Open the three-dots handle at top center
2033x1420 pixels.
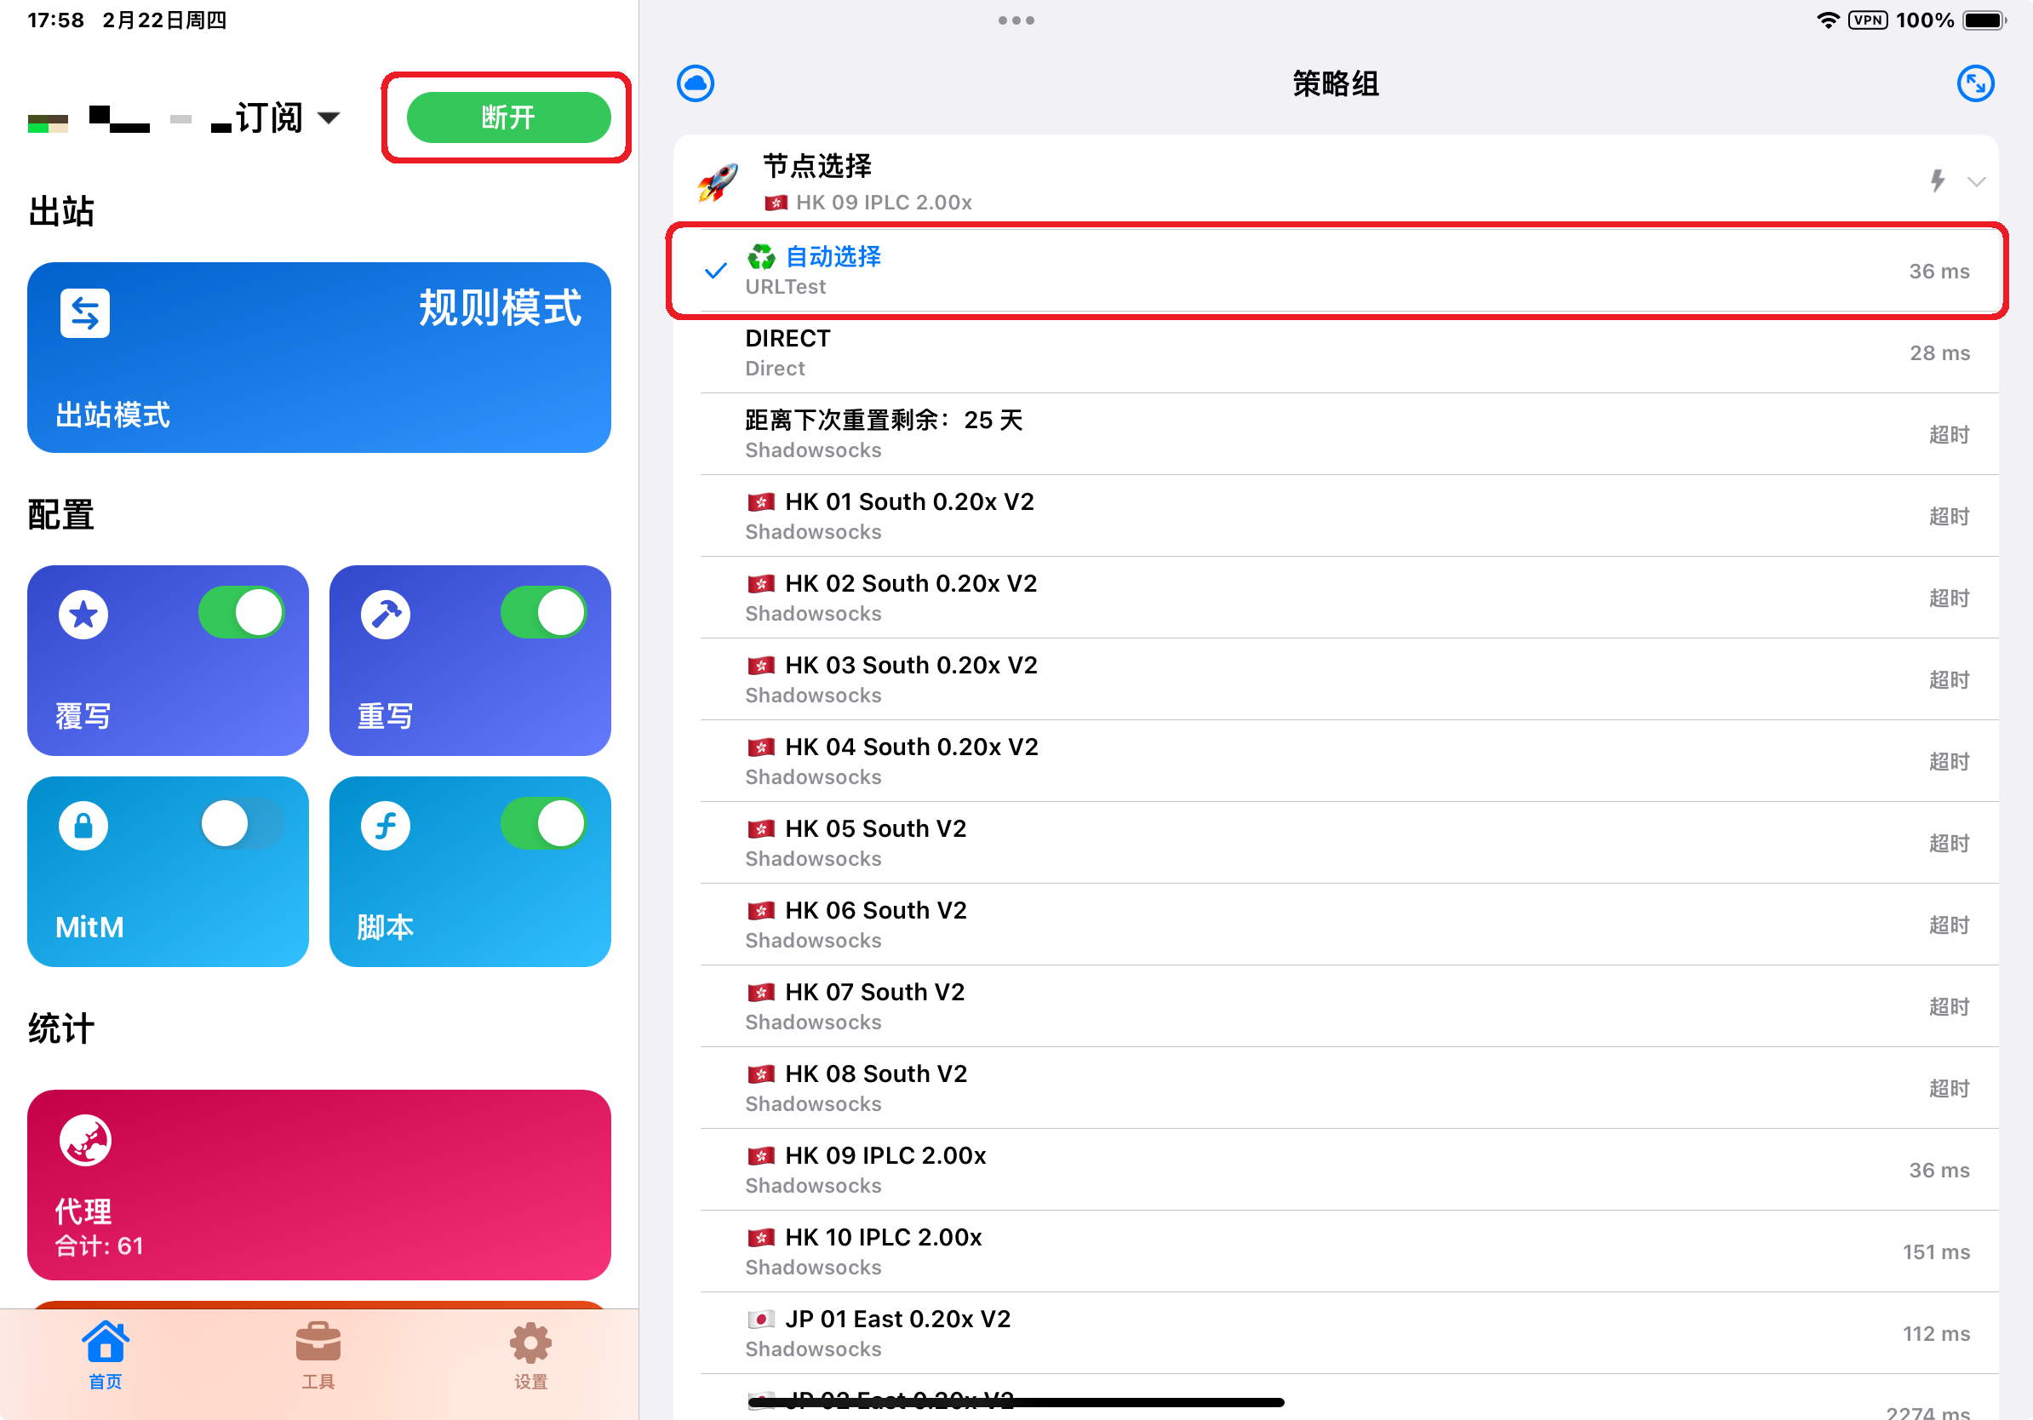pos(1016,20)
